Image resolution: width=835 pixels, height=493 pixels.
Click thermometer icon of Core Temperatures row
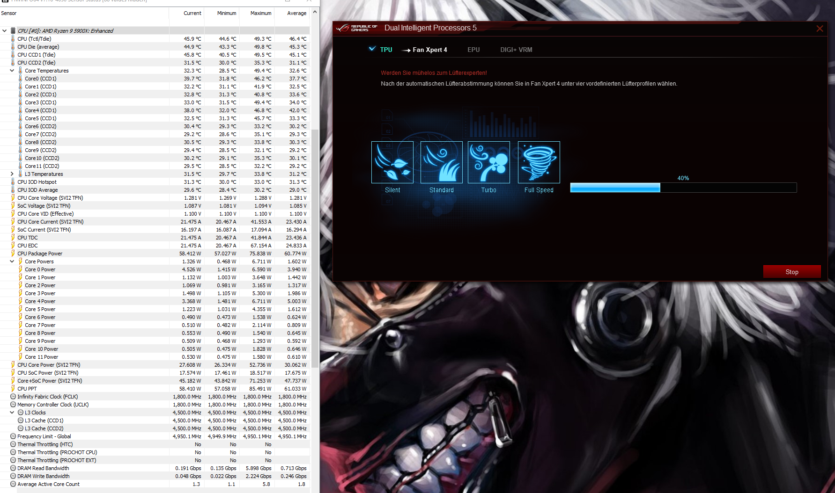coord(21,71)
